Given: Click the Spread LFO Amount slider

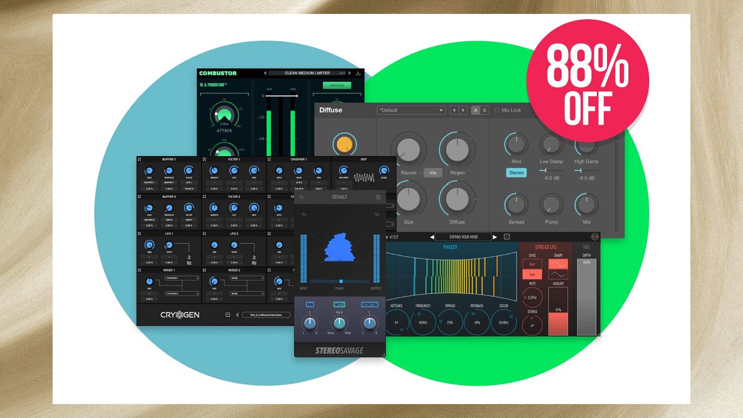Looking at the screenshot, I should (x=558, y=311).
